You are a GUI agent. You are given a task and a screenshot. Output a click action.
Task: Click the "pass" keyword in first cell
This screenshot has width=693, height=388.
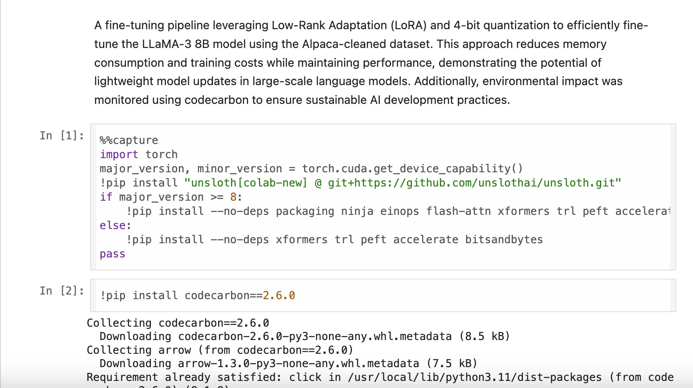pos(112,254)
